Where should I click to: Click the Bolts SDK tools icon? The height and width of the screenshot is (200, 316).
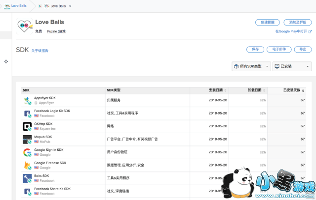pos(27,178)
